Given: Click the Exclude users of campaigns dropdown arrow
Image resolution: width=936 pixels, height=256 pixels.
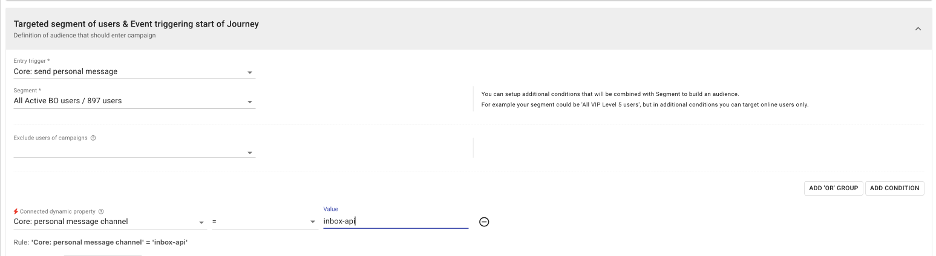Looking at the screenshot, I should (250, 153).
